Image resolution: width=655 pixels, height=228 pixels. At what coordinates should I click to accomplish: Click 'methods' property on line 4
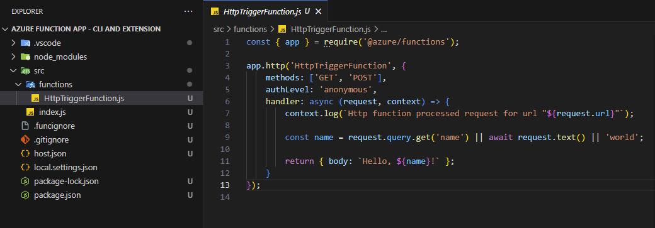pyautogui.click(x=282, y=77)
